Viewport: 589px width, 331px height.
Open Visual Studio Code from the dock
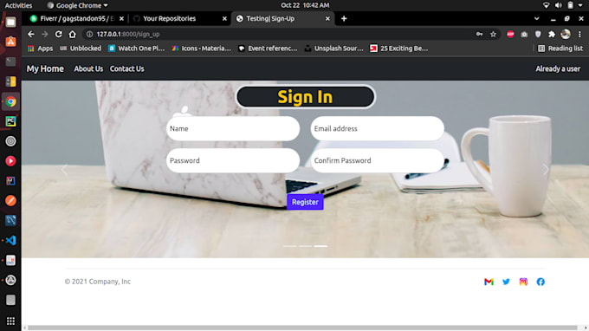tap(10, 241)
